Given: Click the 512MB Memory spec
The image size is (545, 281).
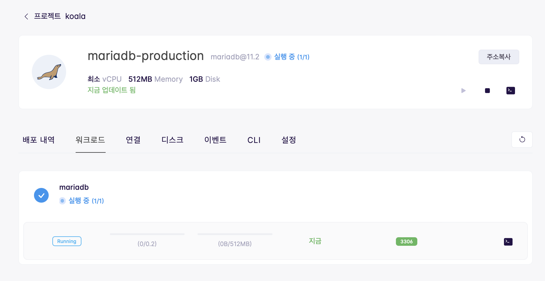Looking at the screenshot, I should coord(156,79).
